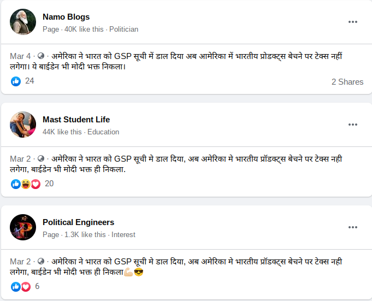The image size is (372, 301).
Task: Open Mast Student Life profile picture
Action: point(23,125)
